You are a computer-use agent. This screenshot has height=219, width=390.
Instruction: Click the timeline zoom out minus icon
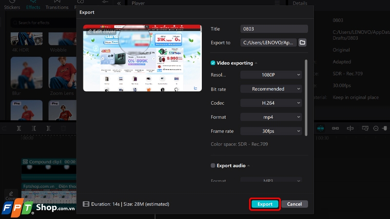pyautogui.click(x=376, y=128)
